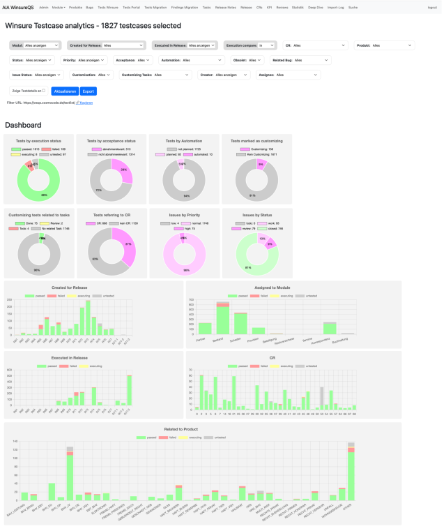Open the Module menu in navbar

[59, 7]
